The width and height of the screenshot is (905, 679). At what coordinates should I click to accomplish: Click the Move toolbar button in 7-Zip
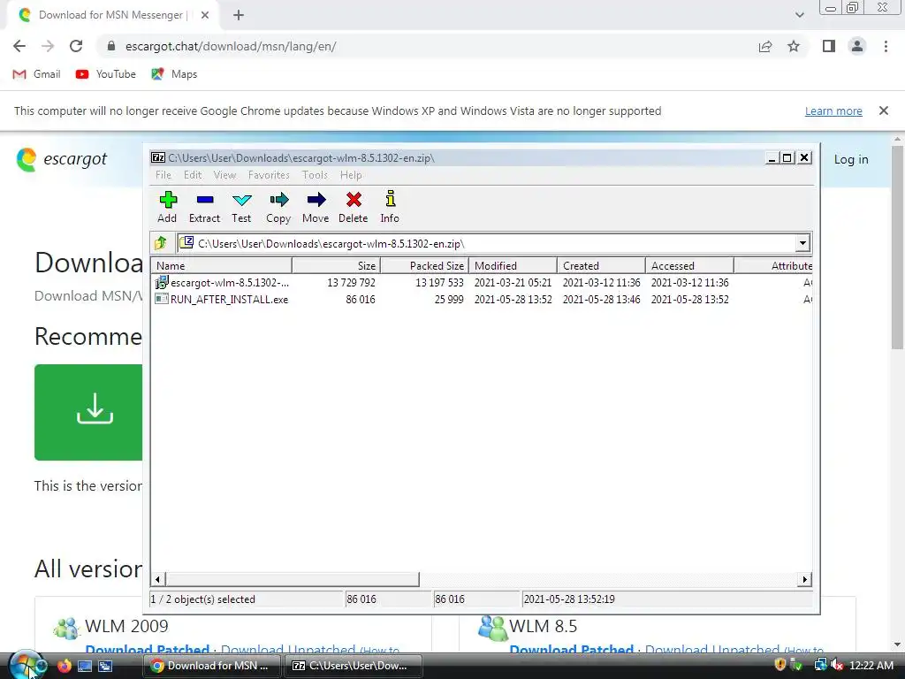316,207
